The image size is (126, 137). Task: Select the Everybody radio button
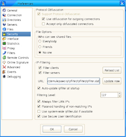40,41
